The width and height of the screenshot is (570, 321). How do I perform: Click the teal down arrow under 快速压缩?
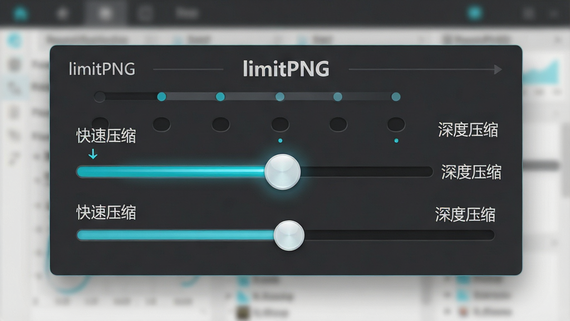pos(93,154)
